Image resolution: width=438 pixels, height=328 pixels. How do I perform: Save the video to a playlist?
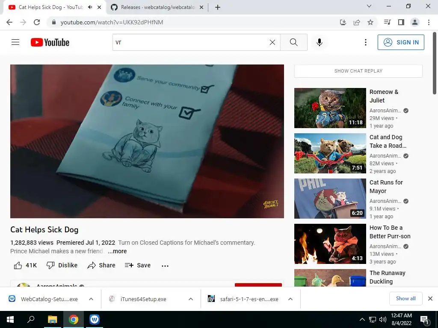click(x=138, y=265)
